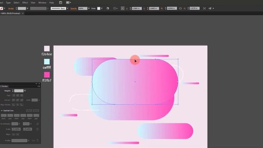Click the selected large gradient capsule shape
This screenshot has width=263, height=148.
135,82
